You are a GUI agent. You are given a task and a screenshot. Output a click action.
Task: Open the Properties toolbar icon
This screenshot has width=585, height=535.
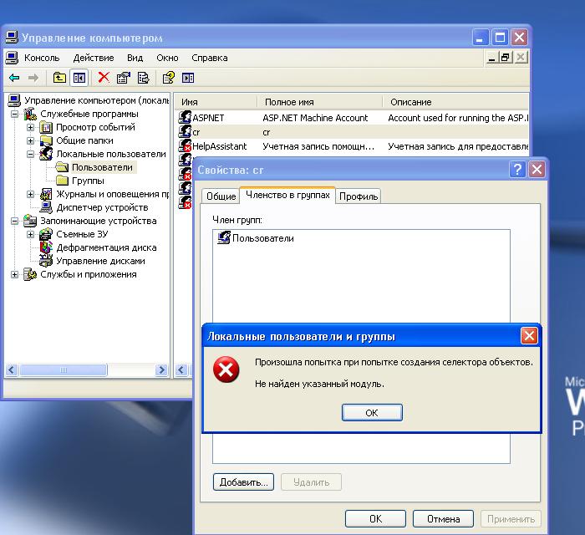click(x=124, y=78)
